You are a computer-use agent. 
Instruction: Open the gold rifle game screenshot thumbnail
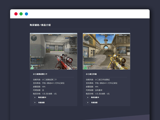[106, 51]
